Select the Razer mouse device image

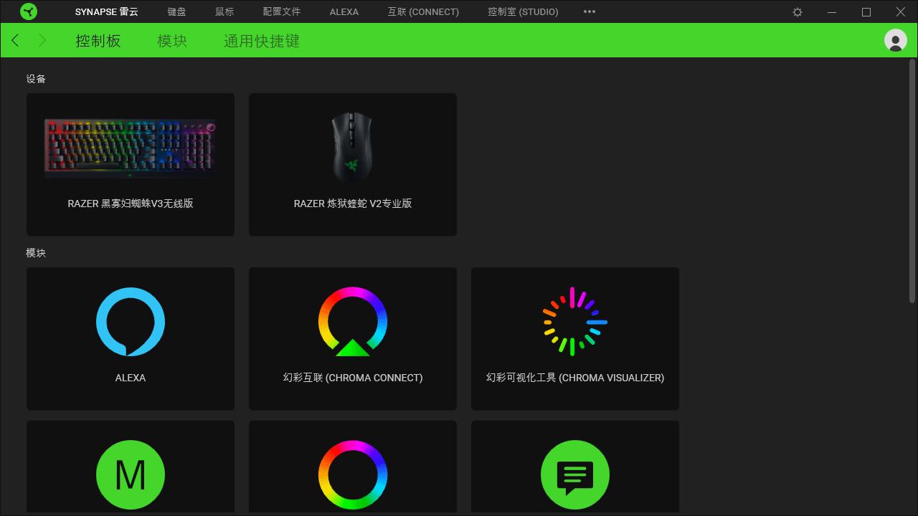pos(352,147)
